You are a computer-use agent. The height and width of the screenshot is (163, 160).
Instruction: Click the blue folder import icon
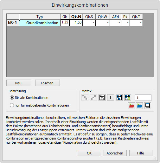click(139, 106)
